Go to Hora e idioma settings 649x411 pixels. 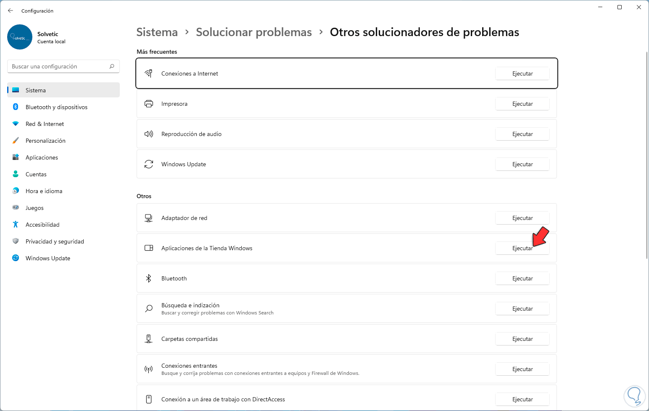(x=44, y=191)
